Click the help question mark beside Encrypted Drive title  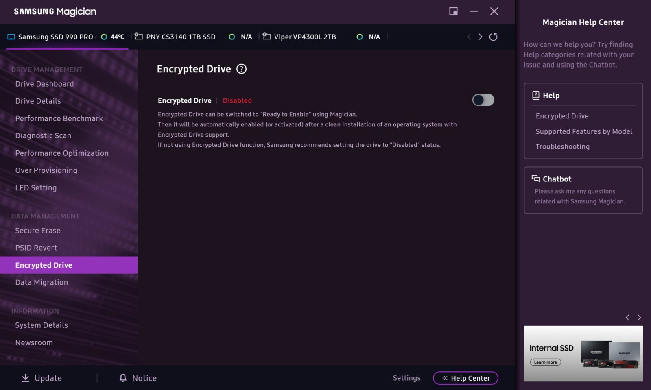(241, 69)
